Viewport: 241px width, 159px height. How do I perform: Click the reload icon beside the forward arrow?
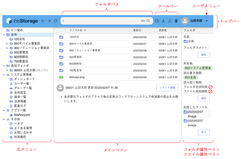click(55, 21)
